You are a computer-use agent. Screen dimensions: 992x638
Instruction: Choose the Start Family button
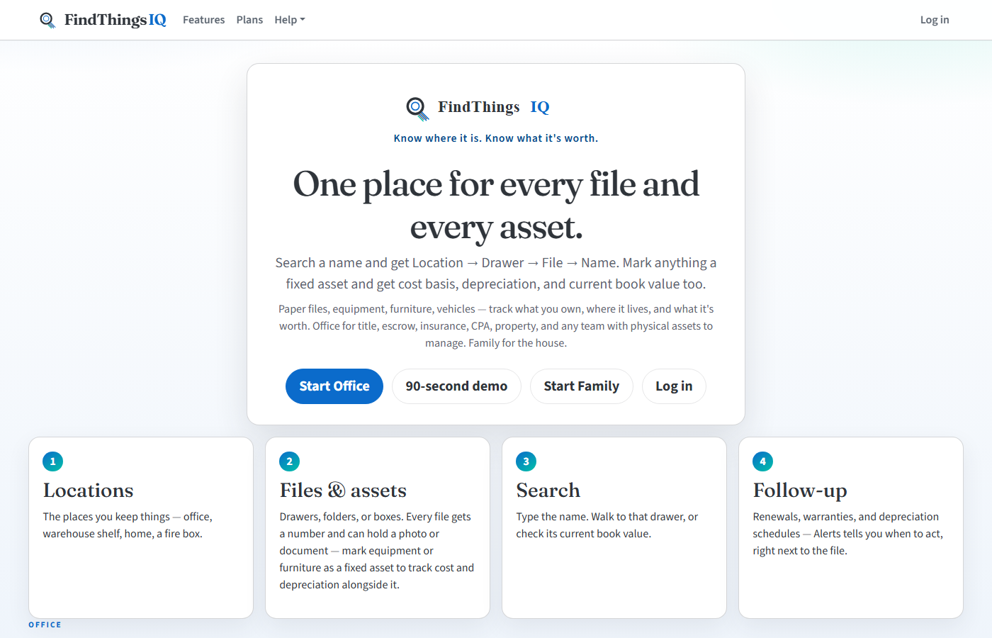pyautogui.click(x=582, y=386)
